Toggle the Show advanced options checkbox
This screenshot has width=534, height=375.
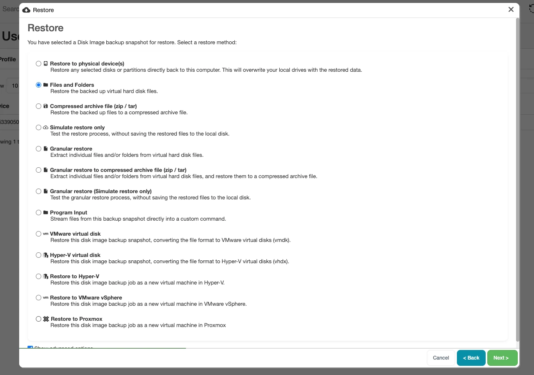[30, 347]
